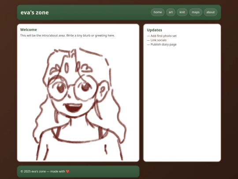The height and width of the screenshot is (179, 238).
Task: Click the Welcome heading
Action: coord(29,30)
